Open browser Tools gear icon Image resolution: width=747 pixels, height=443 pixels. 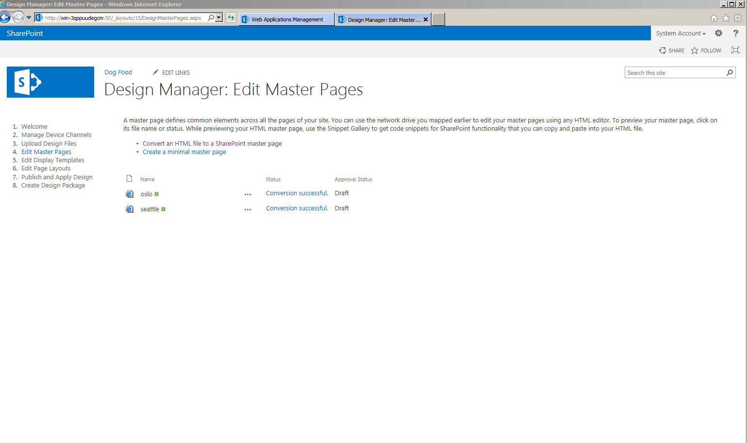click(x=738, y=18)
